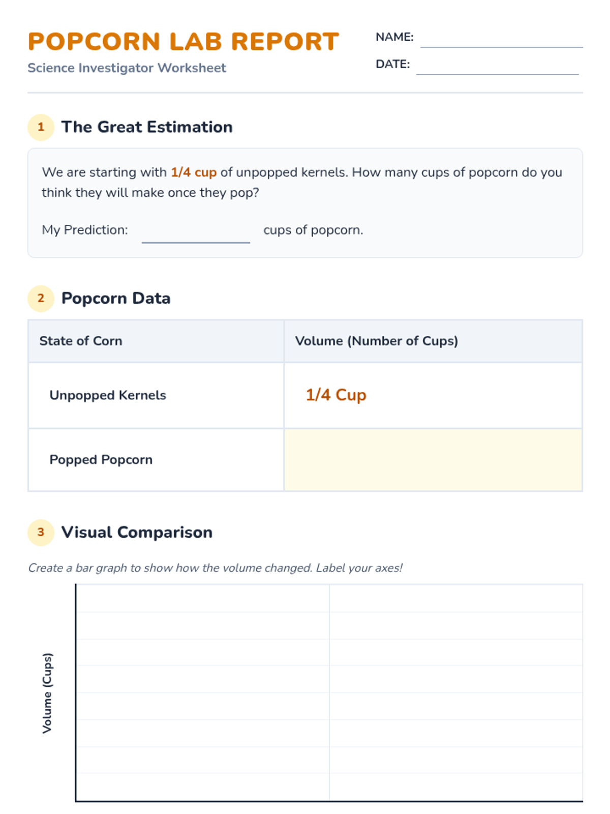This screenshot has width=610, height=814.
Task: Select the State of Corn column header
Action: point(81,341)
